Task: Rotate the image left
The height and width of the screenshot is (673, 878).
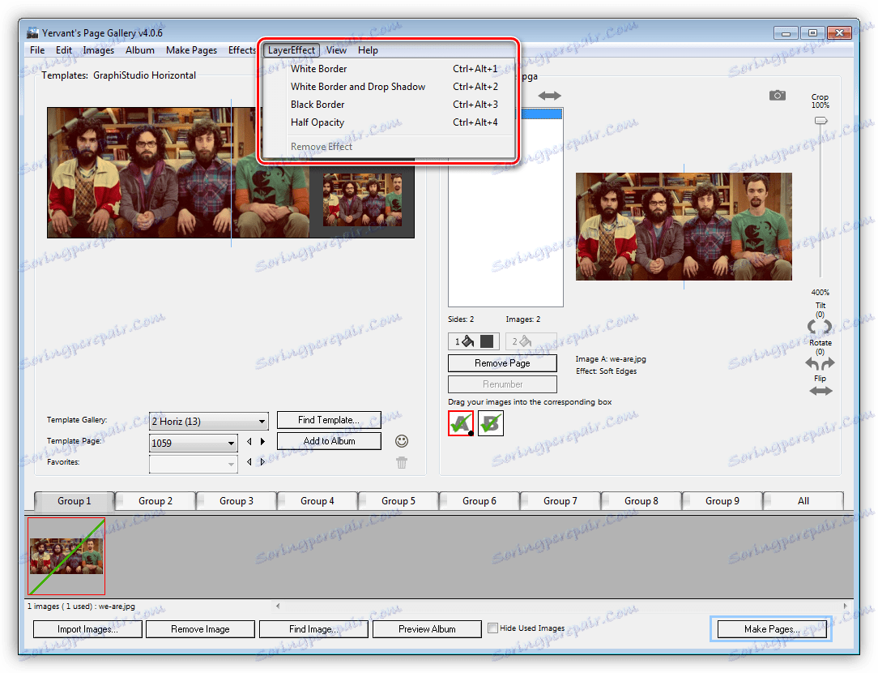Action: 812,363
